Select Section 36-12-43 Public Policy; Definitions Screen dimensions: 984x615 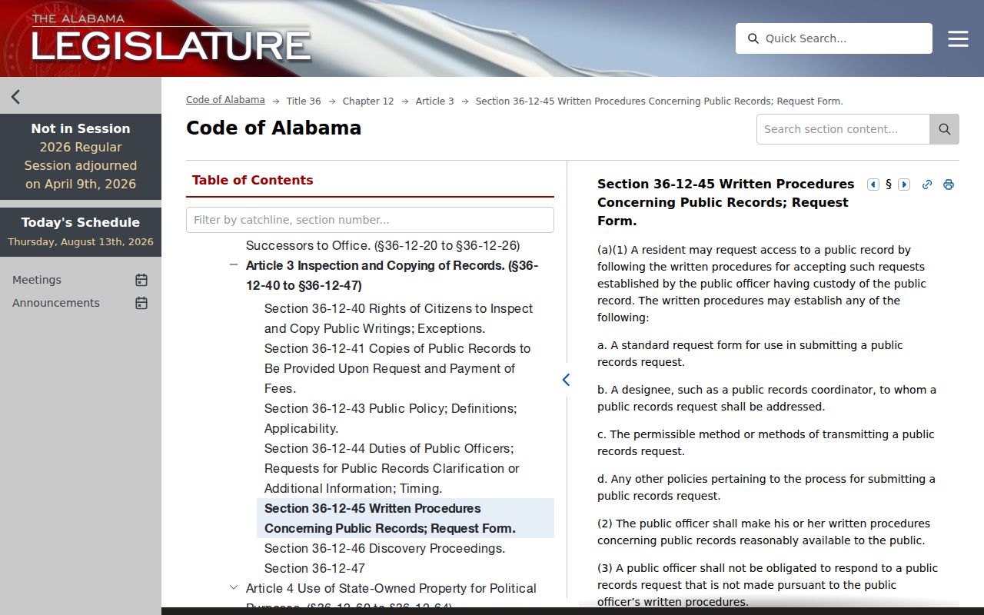pos(405,418)
